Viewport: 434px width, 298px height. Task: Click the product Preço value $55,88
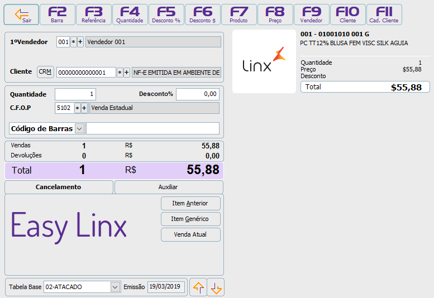(412, 69)
